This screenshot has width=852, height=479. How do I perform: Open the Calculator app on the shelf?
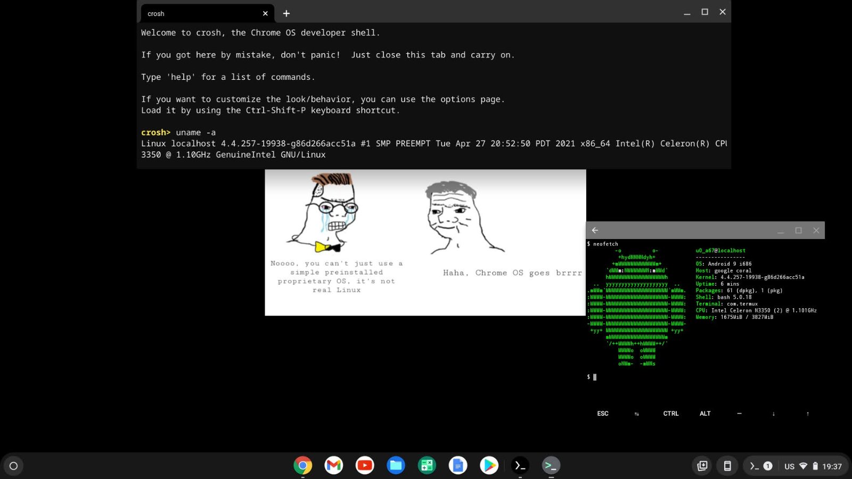[x=427, y=466]
